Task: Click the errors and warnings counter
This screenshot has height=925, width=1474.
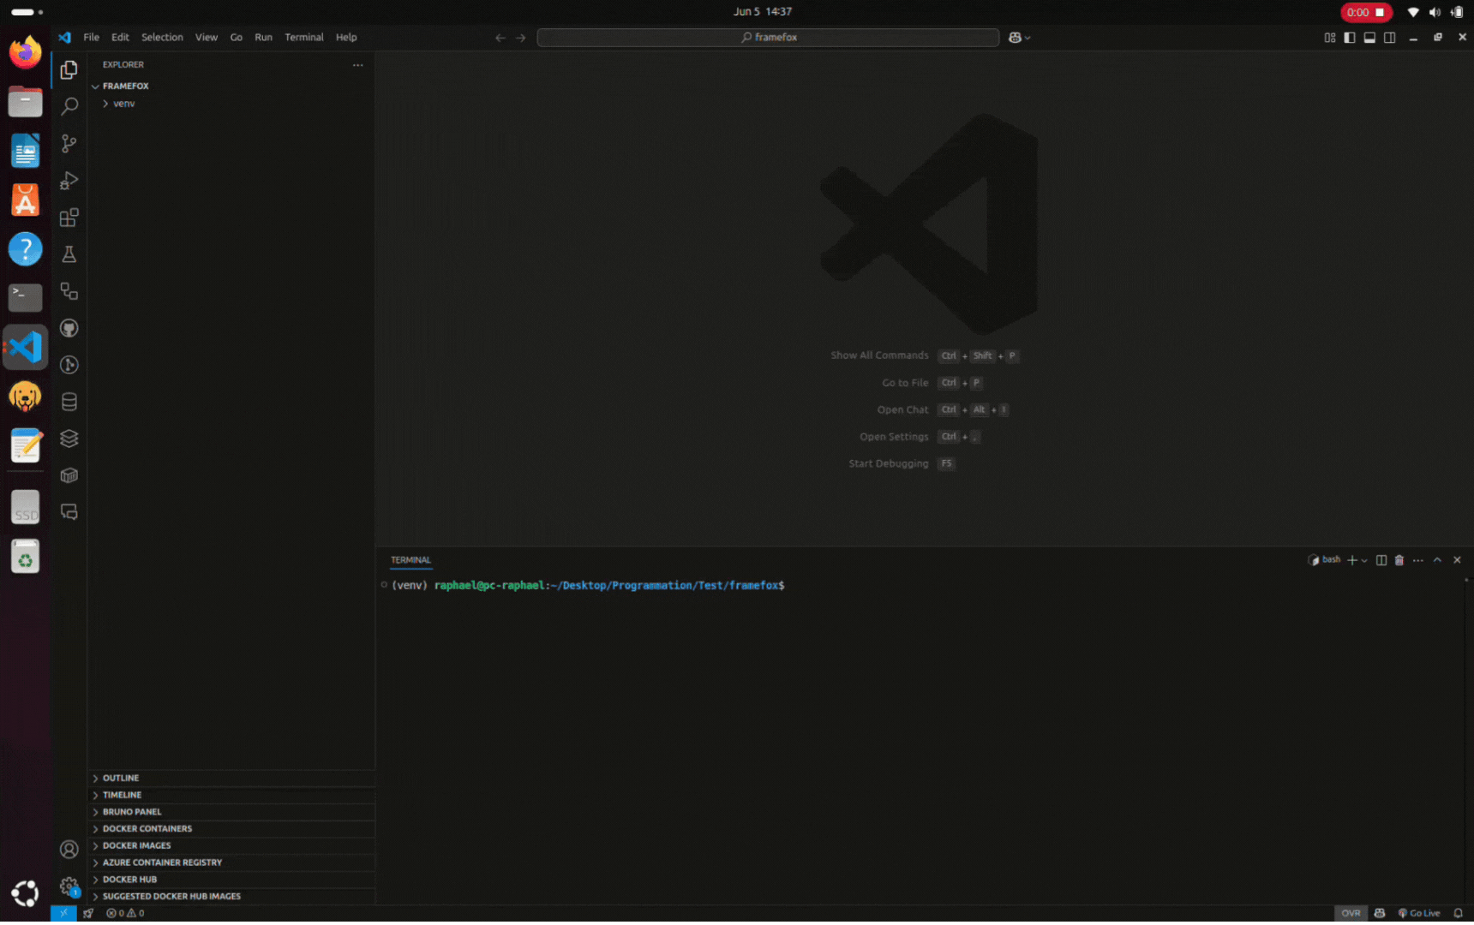Action: [125, 913]
